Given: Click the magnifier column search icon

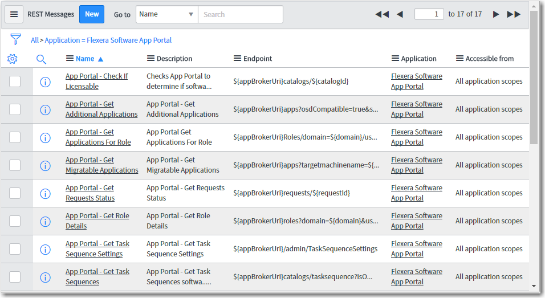Looking at the screenshot, I should pyautogui.click(x=41, y=59).
